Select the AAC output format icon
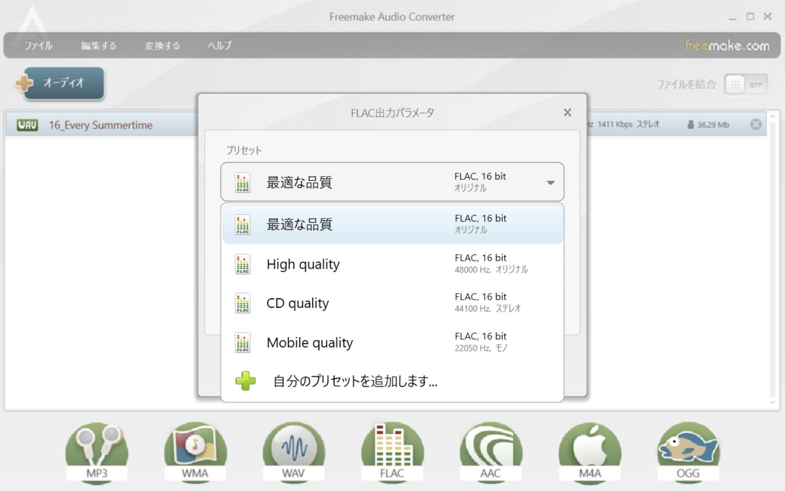Screen dimensions: 785x491 (x=490, y=450)
